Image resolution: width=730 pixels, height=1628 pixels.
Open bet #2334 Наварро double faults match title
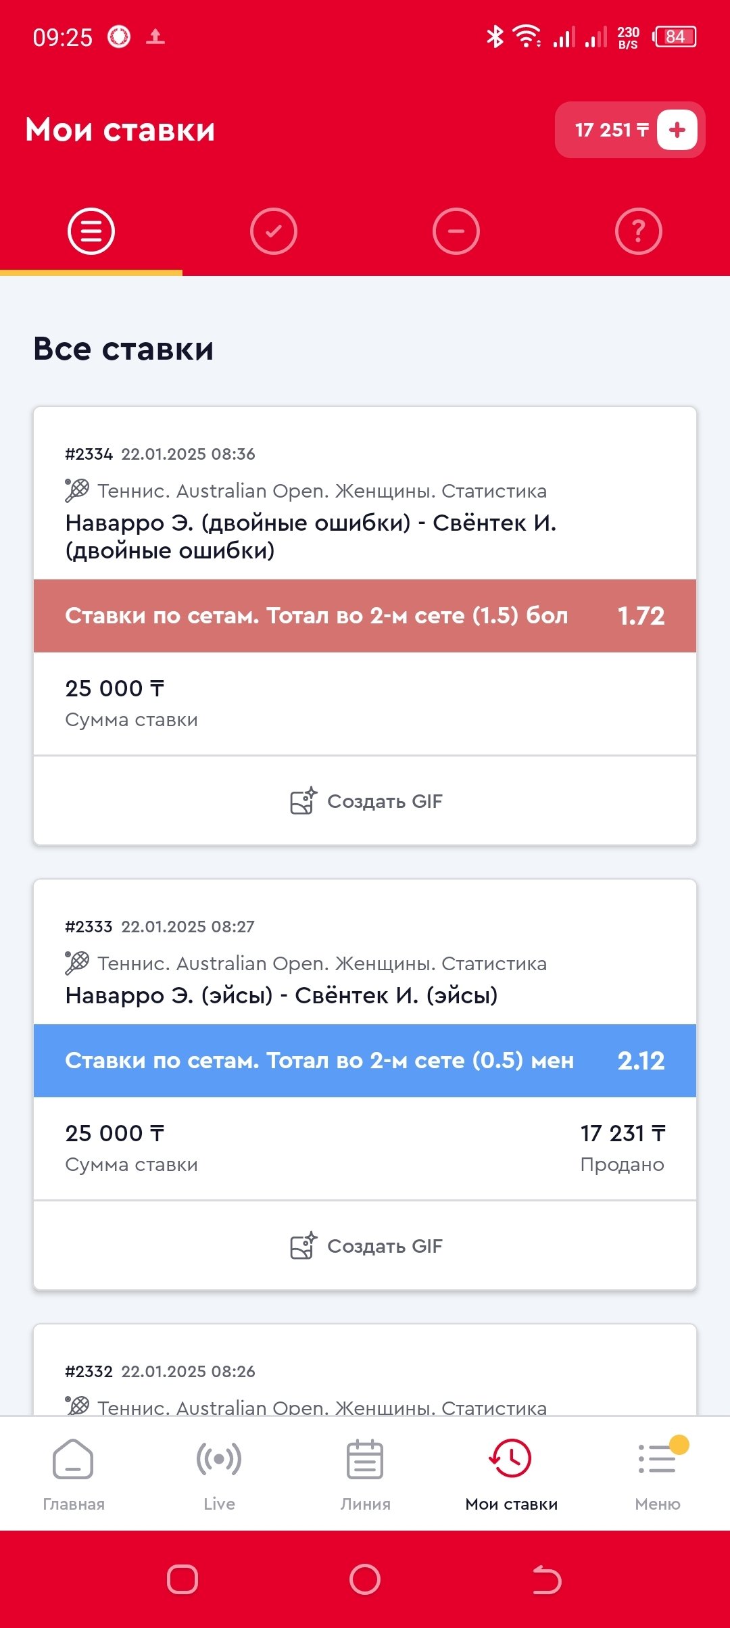(311, 536)
